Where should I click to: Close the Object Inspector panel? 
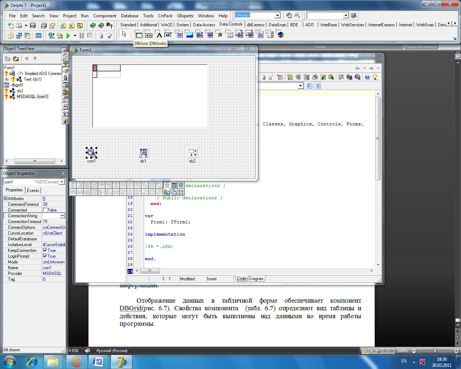[63, 173]
